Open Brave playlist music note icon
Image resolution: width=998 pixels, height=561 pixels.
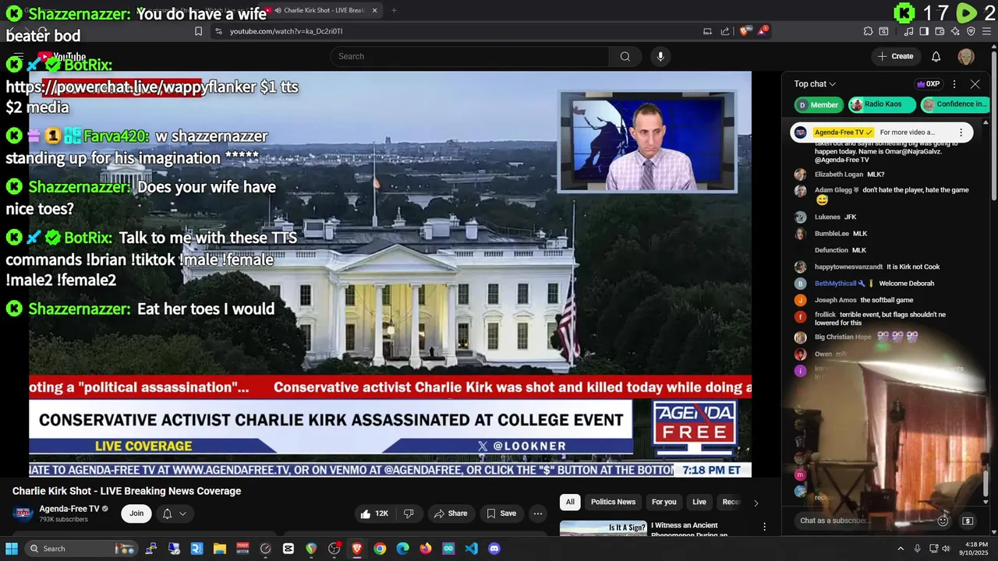[x=908, y=31]
